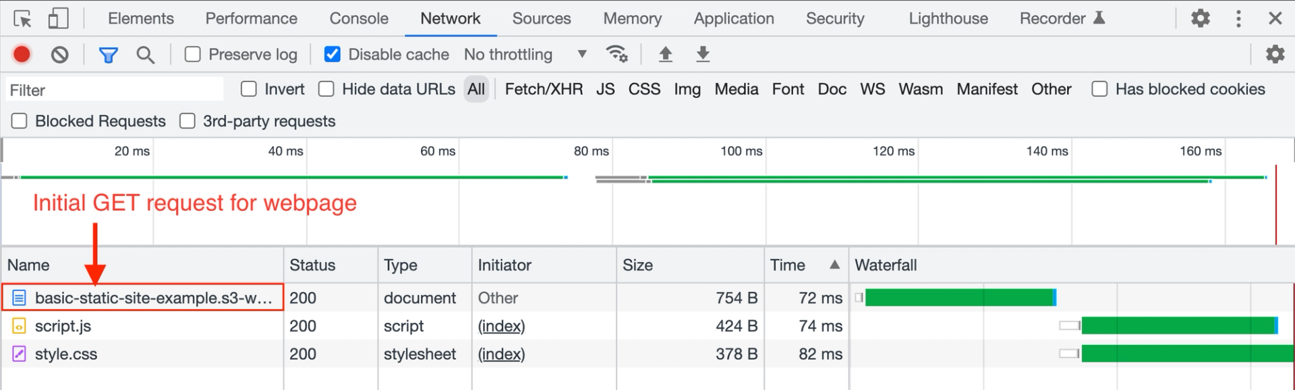This screenshot has width=1295, height=390.
Task: Switch to the Elements tab
Action: click(x=141, y=18)
